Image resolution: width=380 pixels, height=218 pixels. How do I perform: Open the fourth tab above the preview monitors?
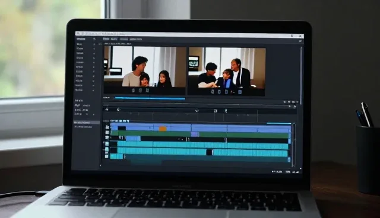coord(136,39)
